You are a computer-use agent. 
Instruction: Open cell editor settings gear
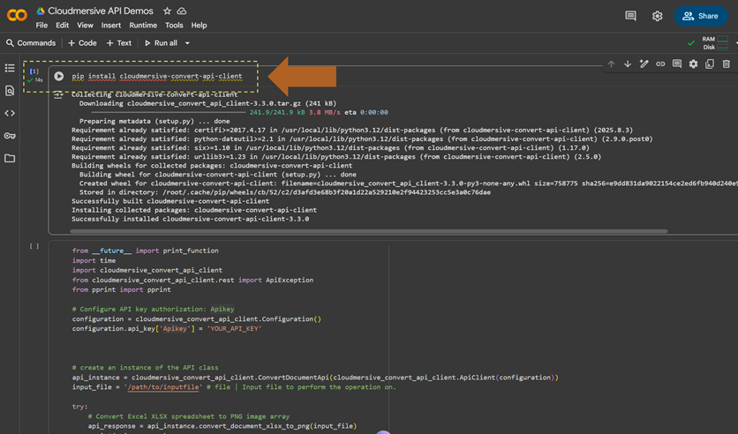coord(693,64)
